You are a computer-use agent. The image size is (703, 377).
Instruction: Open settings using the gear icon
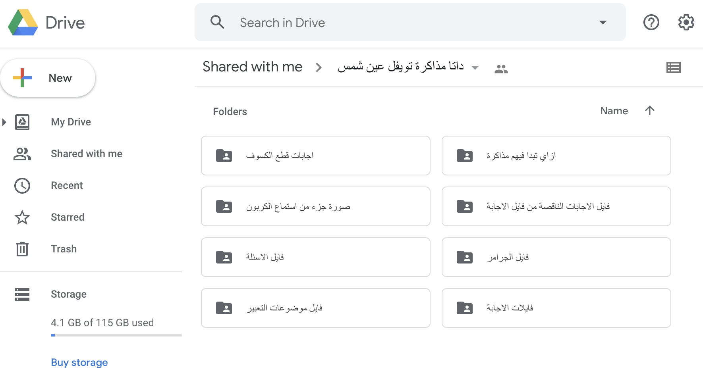(686, 23)
